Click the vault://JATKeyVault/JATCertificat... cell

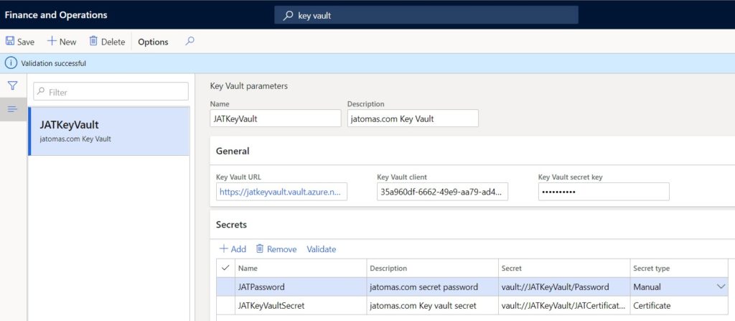(x=564, y=305)
